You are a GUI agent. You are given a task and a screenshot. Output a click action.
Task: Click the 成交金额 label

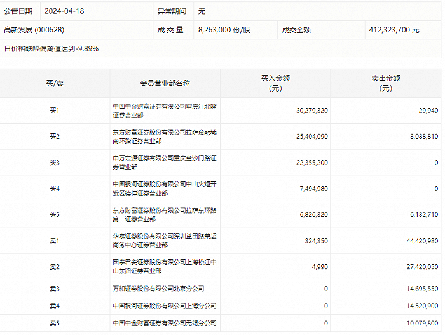[296, 30]
